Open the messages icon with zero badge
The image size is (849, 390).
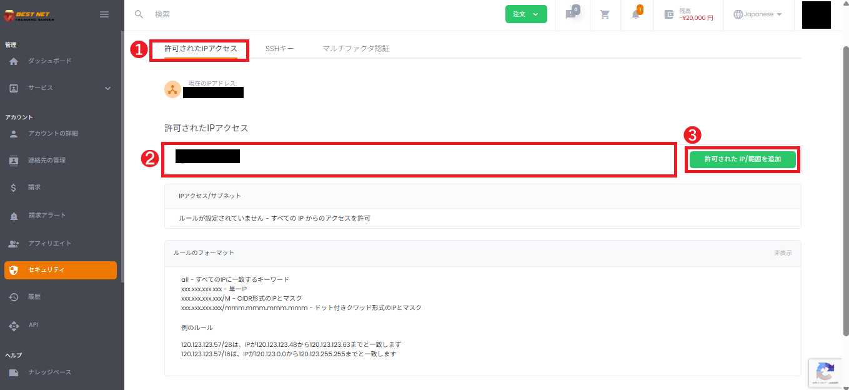click(x=570, y=14)
